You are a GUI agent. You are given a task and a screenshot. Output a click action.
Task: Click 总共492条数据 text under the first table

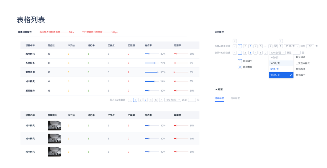(118, 100)
